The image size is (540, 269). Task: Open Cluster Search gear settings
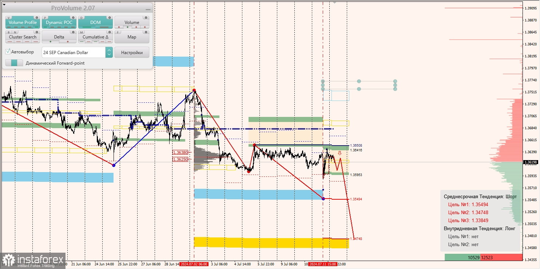pos(37,32)
